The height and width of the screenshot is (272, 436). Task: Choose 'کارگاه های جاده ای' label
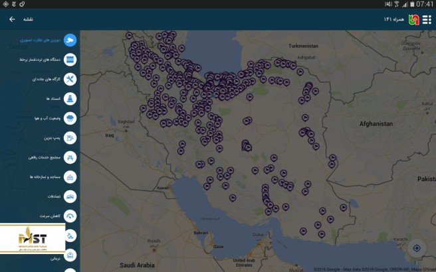(x=46, y=80)
